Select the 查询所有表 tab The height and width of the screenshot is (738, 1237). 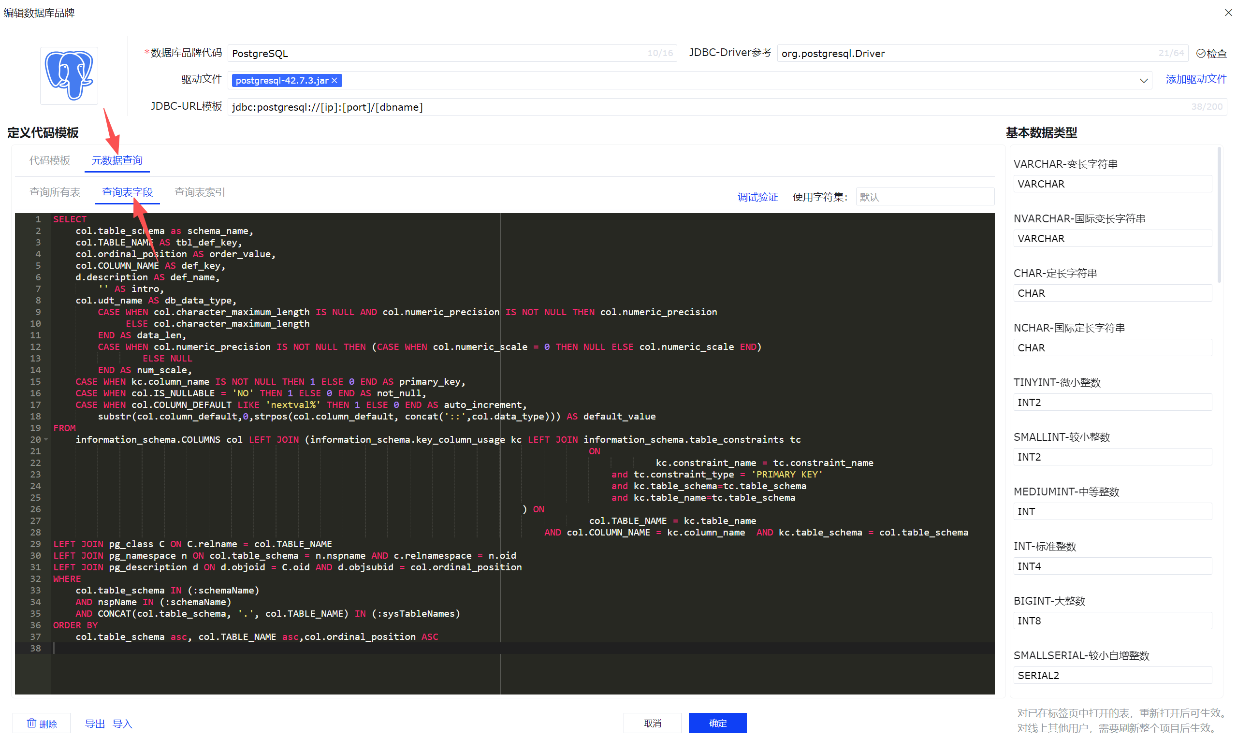(x=55, y=192)
